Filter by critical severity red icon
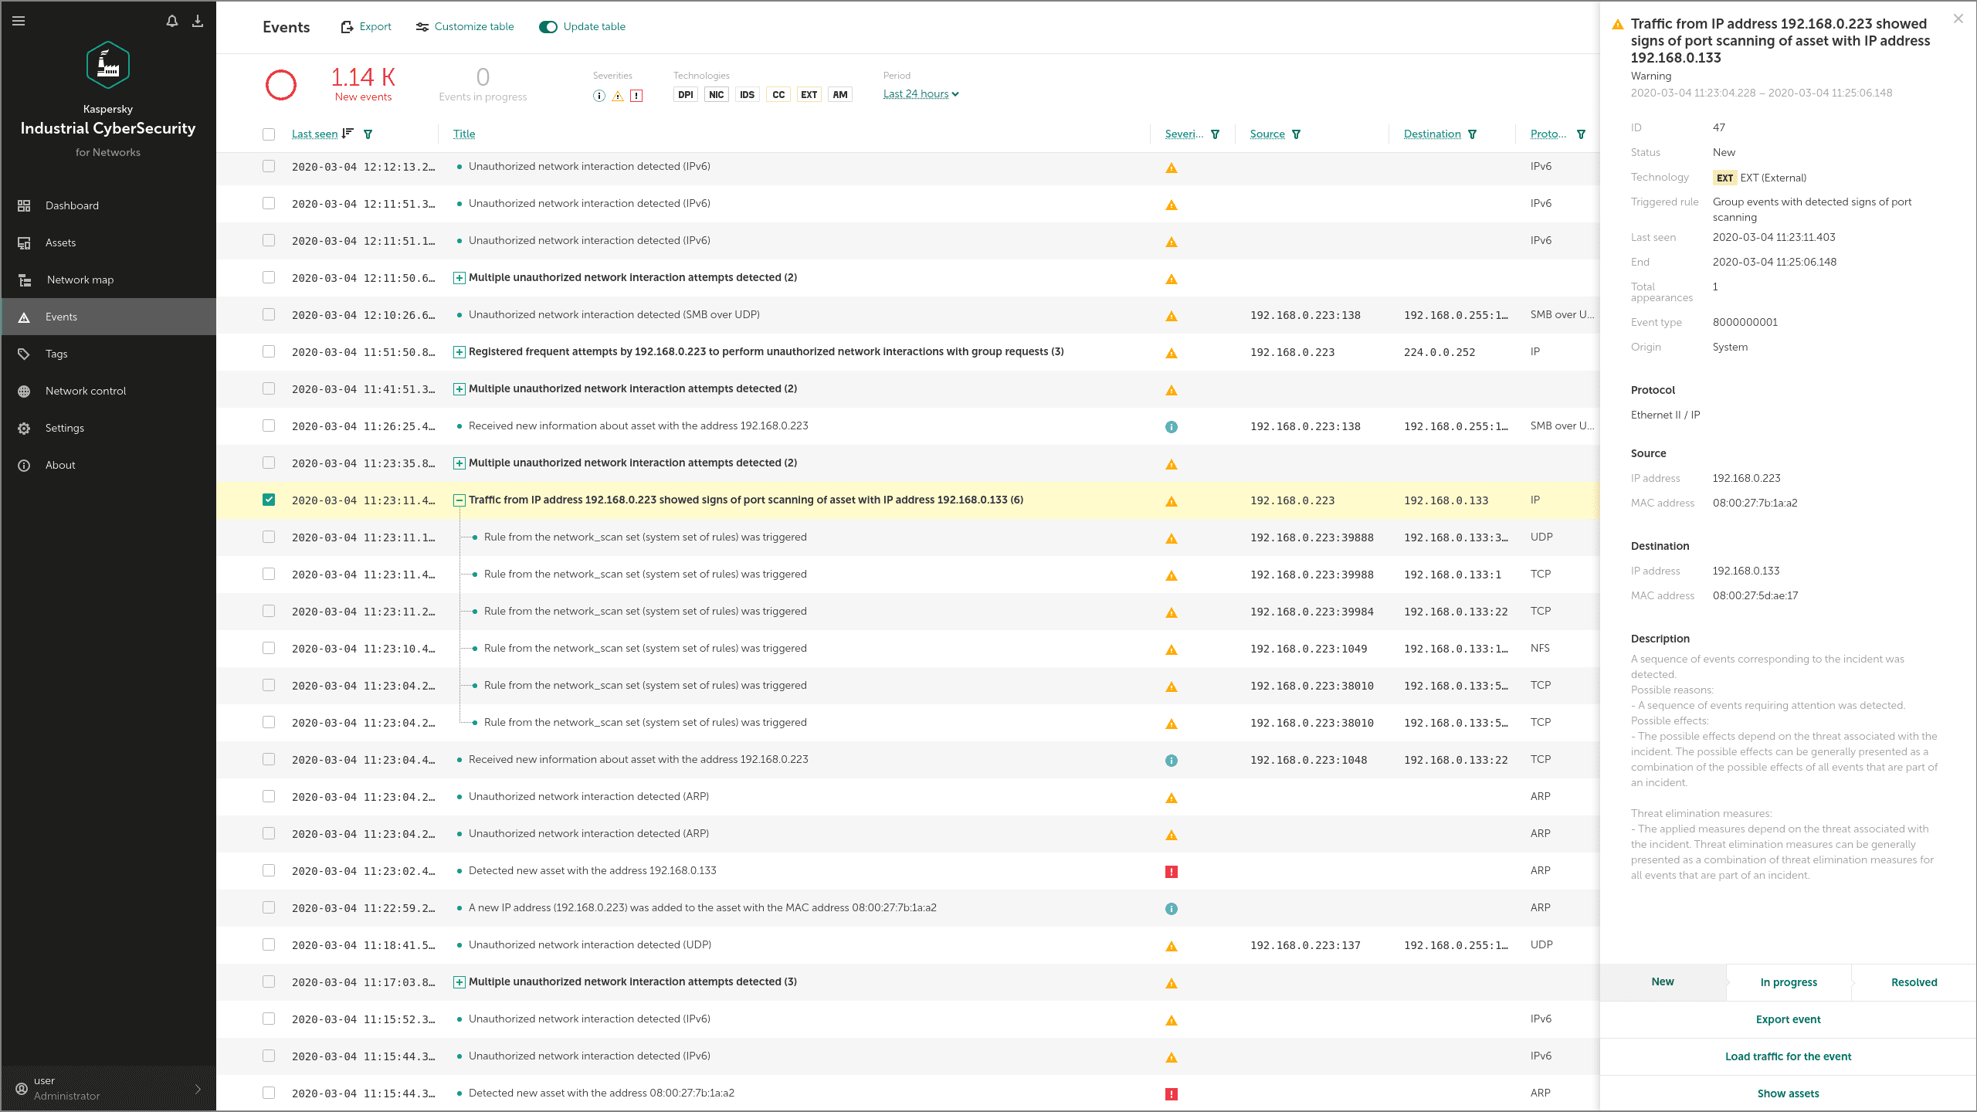The image size is (1977, 1112). 636,96
